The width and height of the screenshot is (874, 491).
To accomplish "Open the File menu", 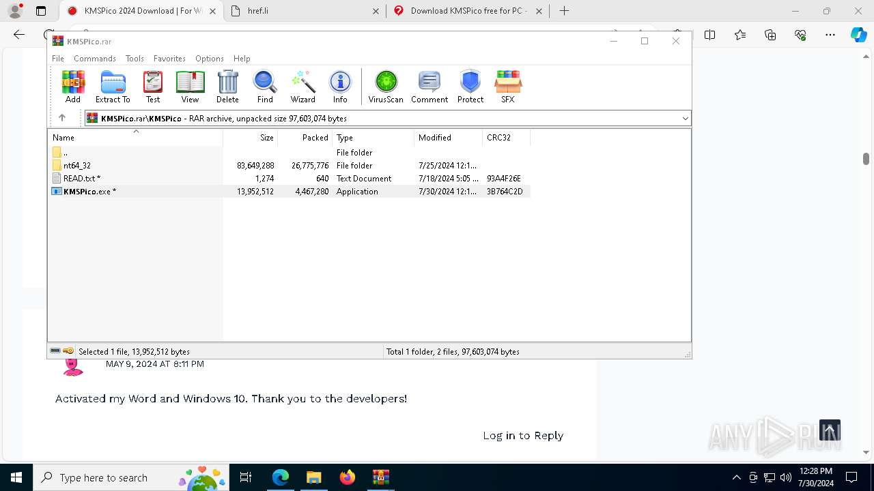I will tap(58, 59).
